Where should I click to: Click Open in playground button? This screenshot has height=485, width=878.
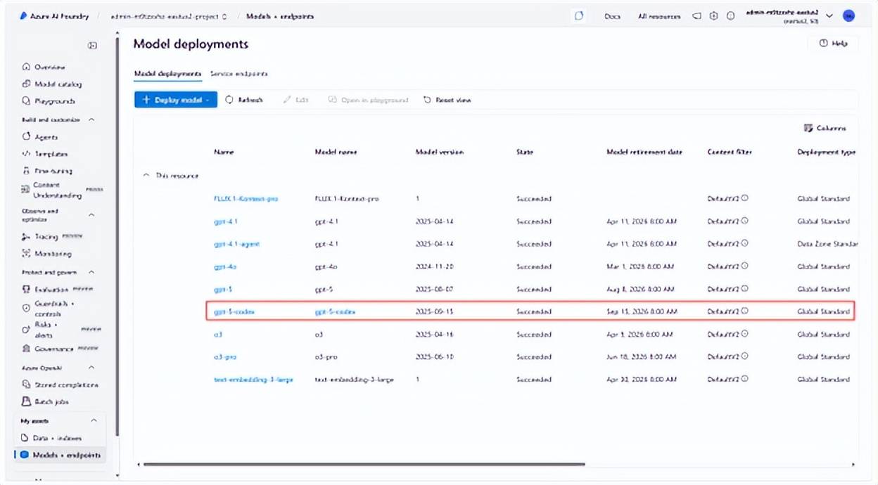point(368,100)
